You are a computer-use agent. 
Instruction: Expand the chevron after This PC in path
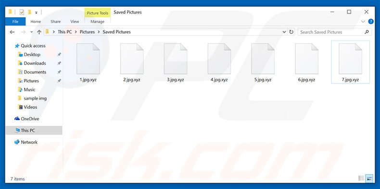click(76, 32)
